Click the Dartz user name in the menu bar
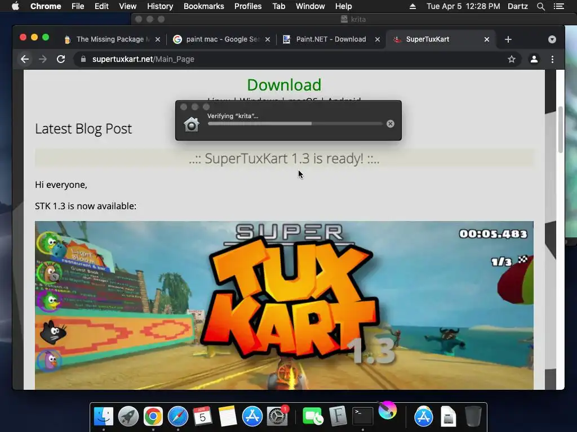Image resolution: width=577 pixels, height=432 pixels. (x=518, y=6)
